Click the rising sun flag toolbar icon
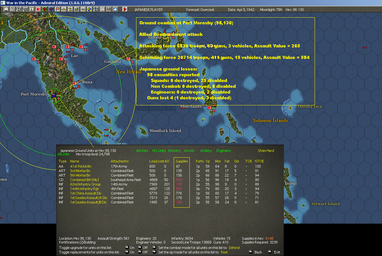 click(x=38, y=9)
